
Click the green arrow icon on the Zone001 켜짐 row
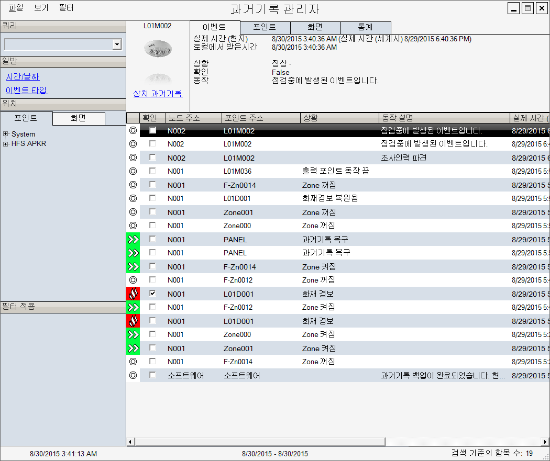click(x=133, y=348)
